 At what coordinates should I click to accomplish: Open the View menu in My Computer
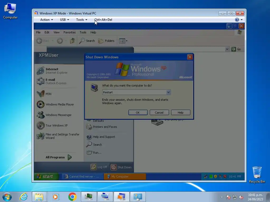56,32
